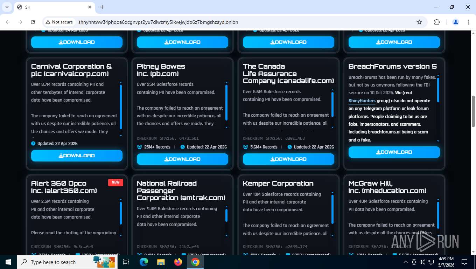Show hidden system tray icons
Screen dimensions: 476x269
click(406, 262)
